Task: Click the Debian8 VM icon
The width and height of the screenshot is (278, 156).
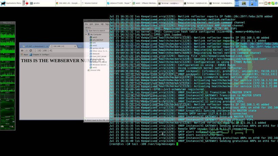Action: (91, 54)
